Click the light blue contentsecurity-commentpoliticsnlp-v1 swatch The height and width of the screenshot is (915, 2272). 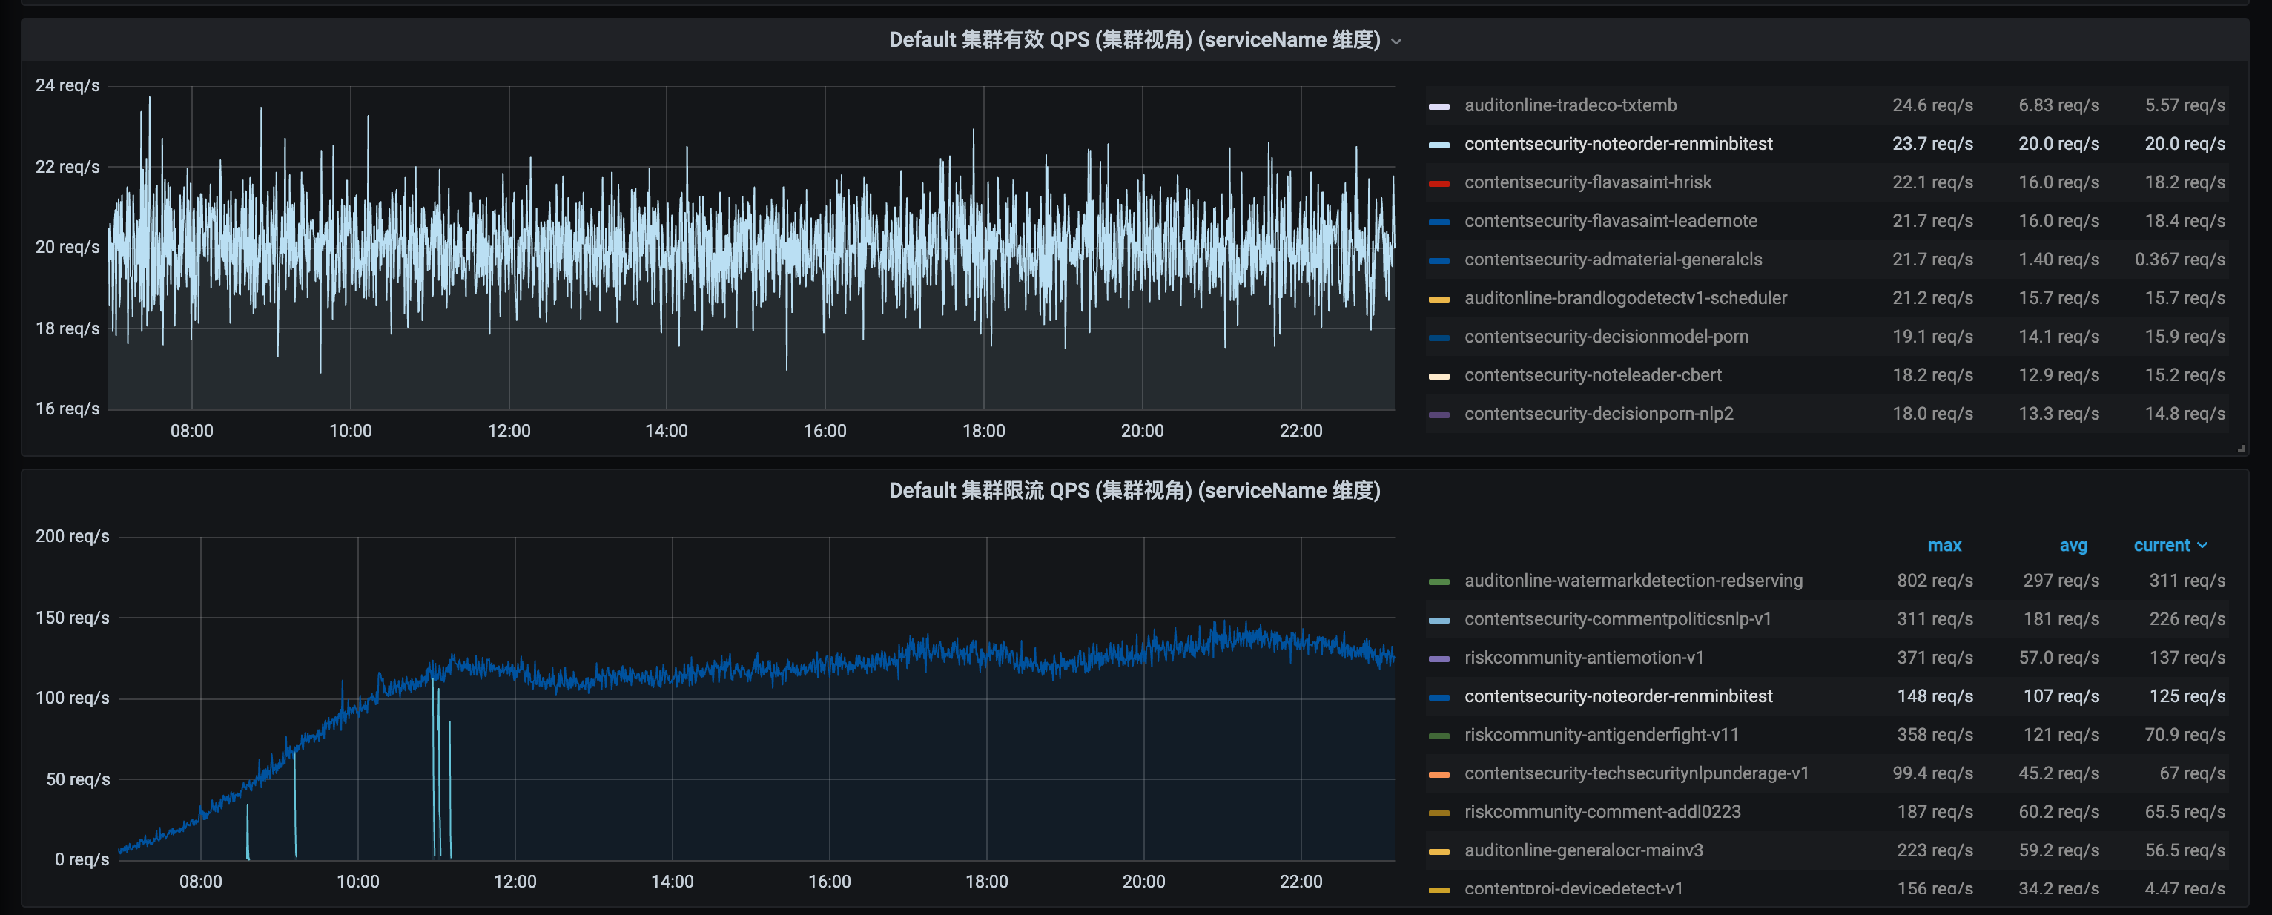(1439, 621)
